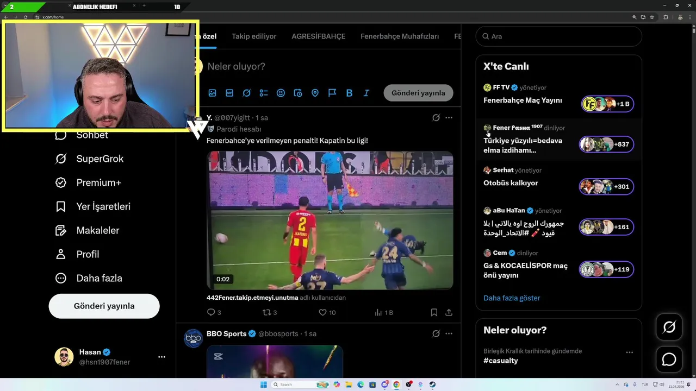696x391 pixels.
Task: Open Y. @007yigitt profile name
Action: [x=209, y=117]
